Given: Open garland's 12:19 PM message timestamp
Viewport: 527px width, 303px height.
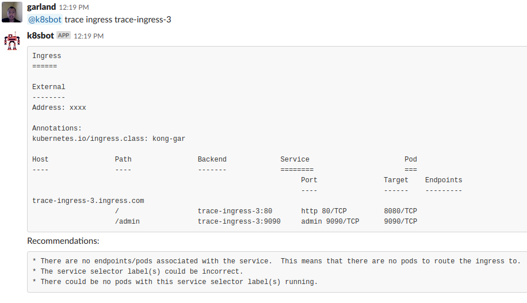Looking at the screenshot, I should click(74, 7).
